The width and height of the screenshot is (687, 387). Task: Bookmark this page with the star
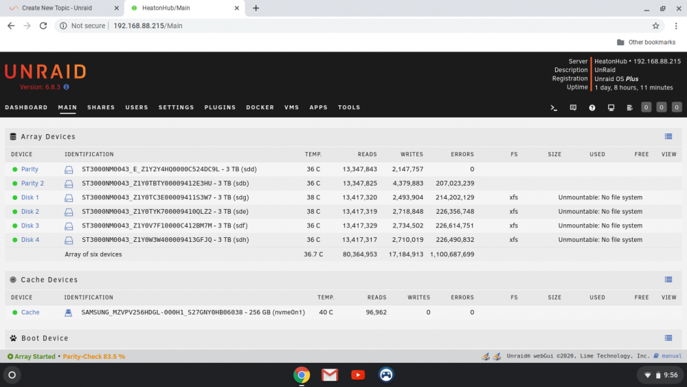point(655,26)
